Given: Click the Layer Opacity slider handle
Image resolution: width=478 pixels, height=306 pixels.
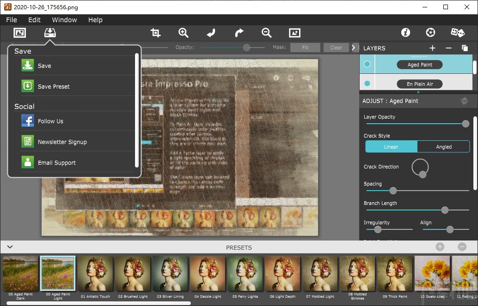Looking at the screenshot, I should click(466, 124).
